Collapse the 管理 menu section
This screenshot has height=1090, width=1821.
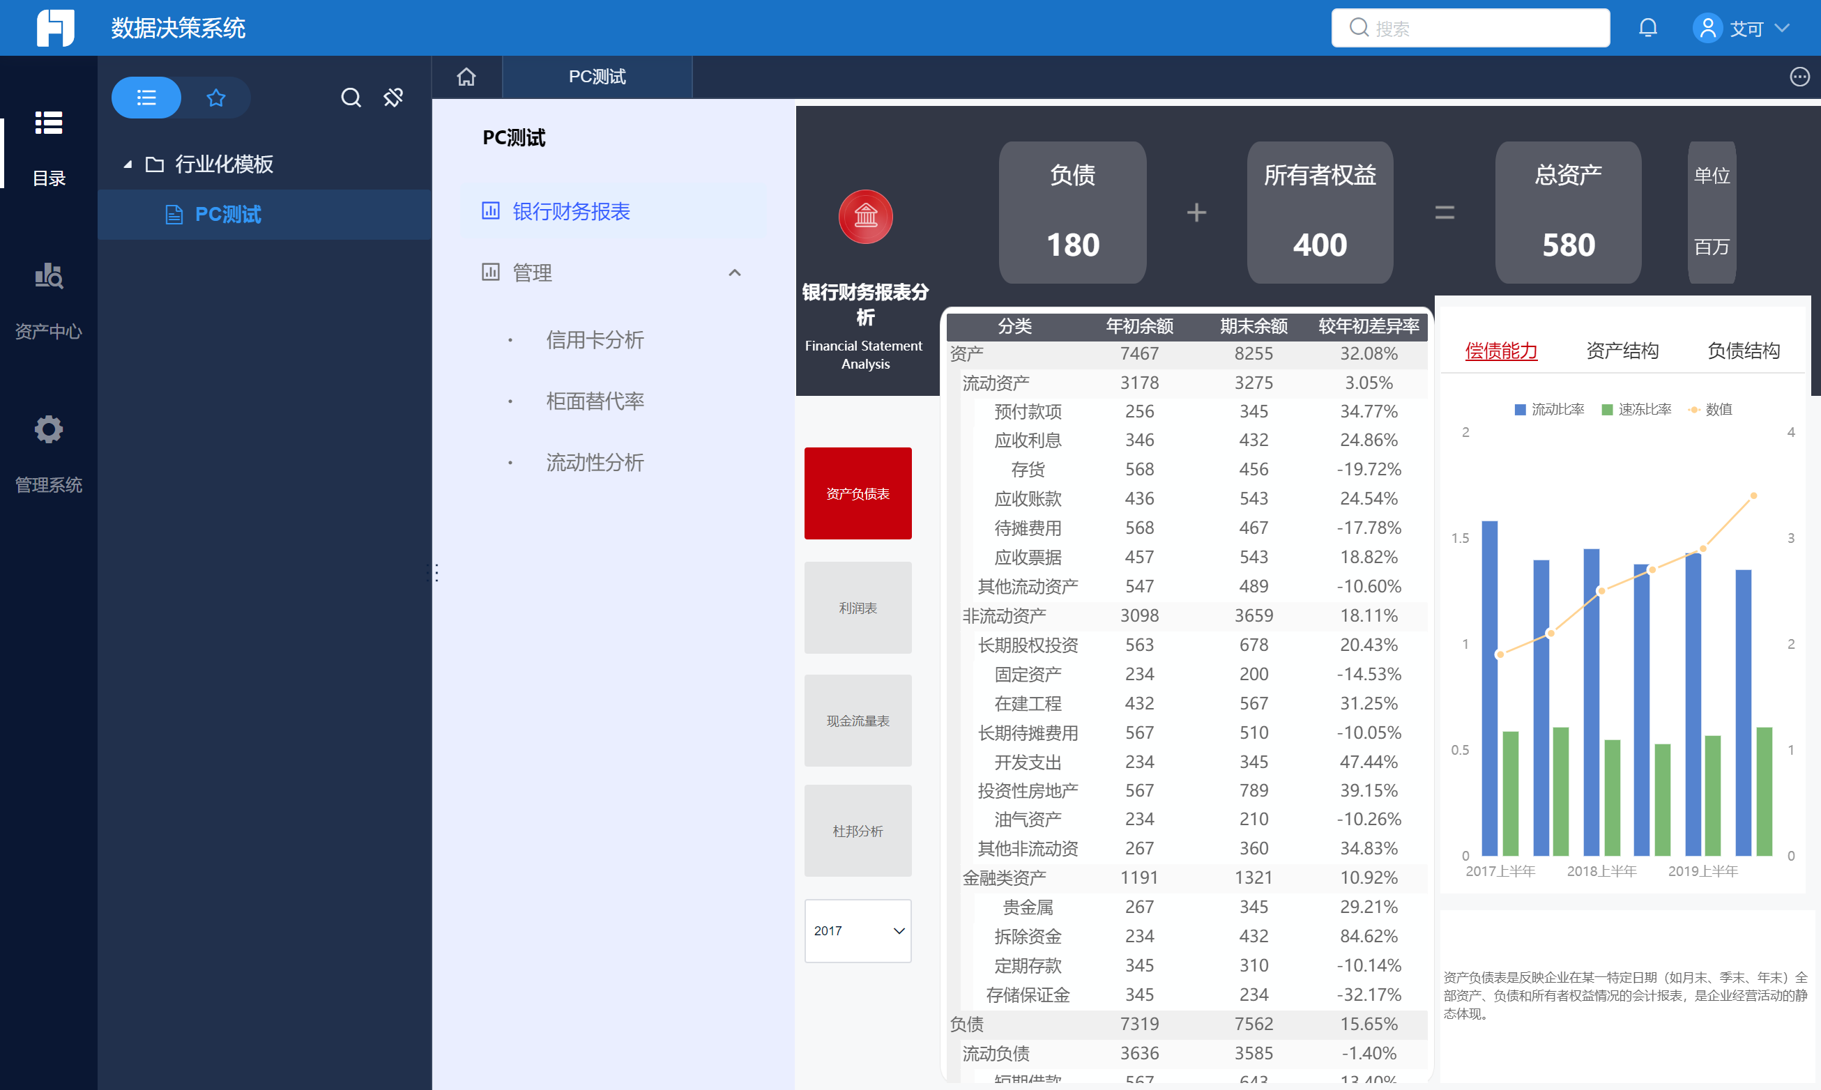click(x=734, y=272)
